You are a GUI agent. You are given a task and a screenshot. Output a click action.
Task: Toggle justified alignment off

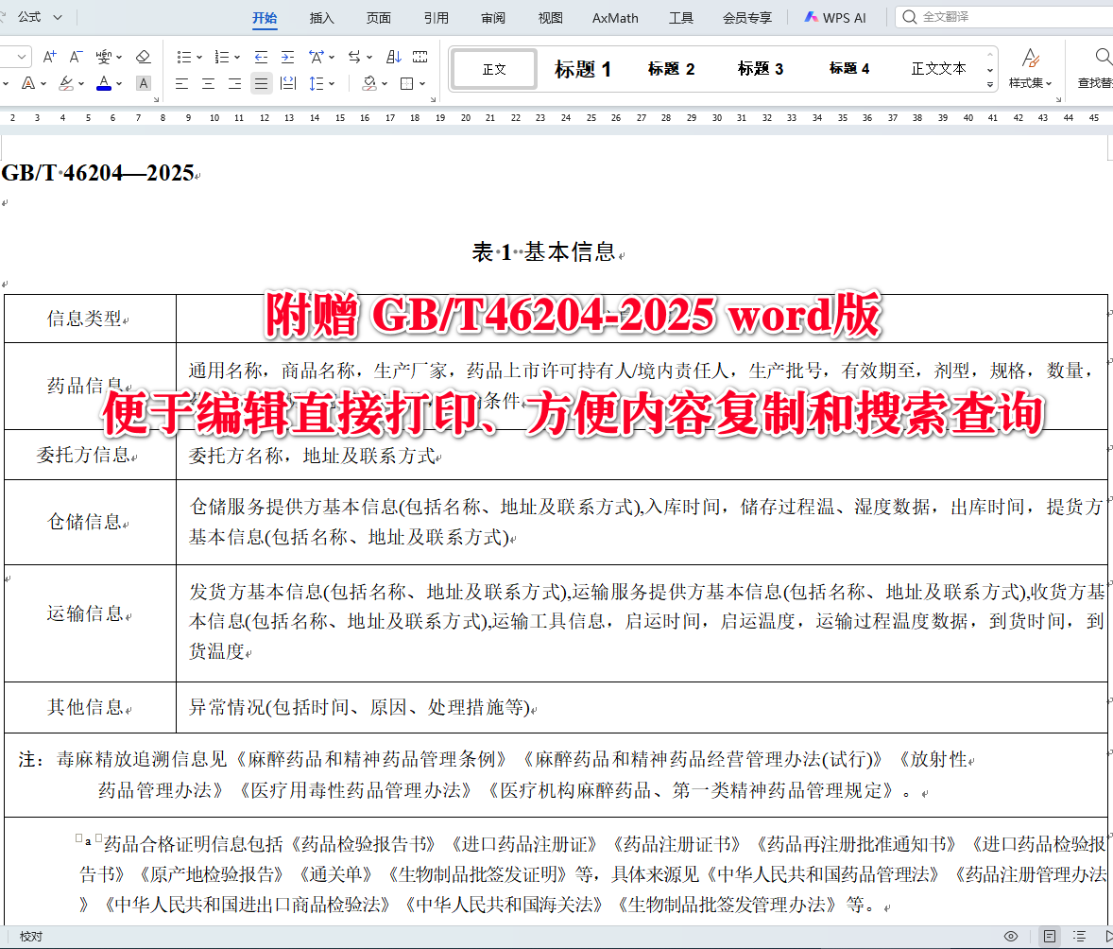pyautogui.click(x=262, y=82)
